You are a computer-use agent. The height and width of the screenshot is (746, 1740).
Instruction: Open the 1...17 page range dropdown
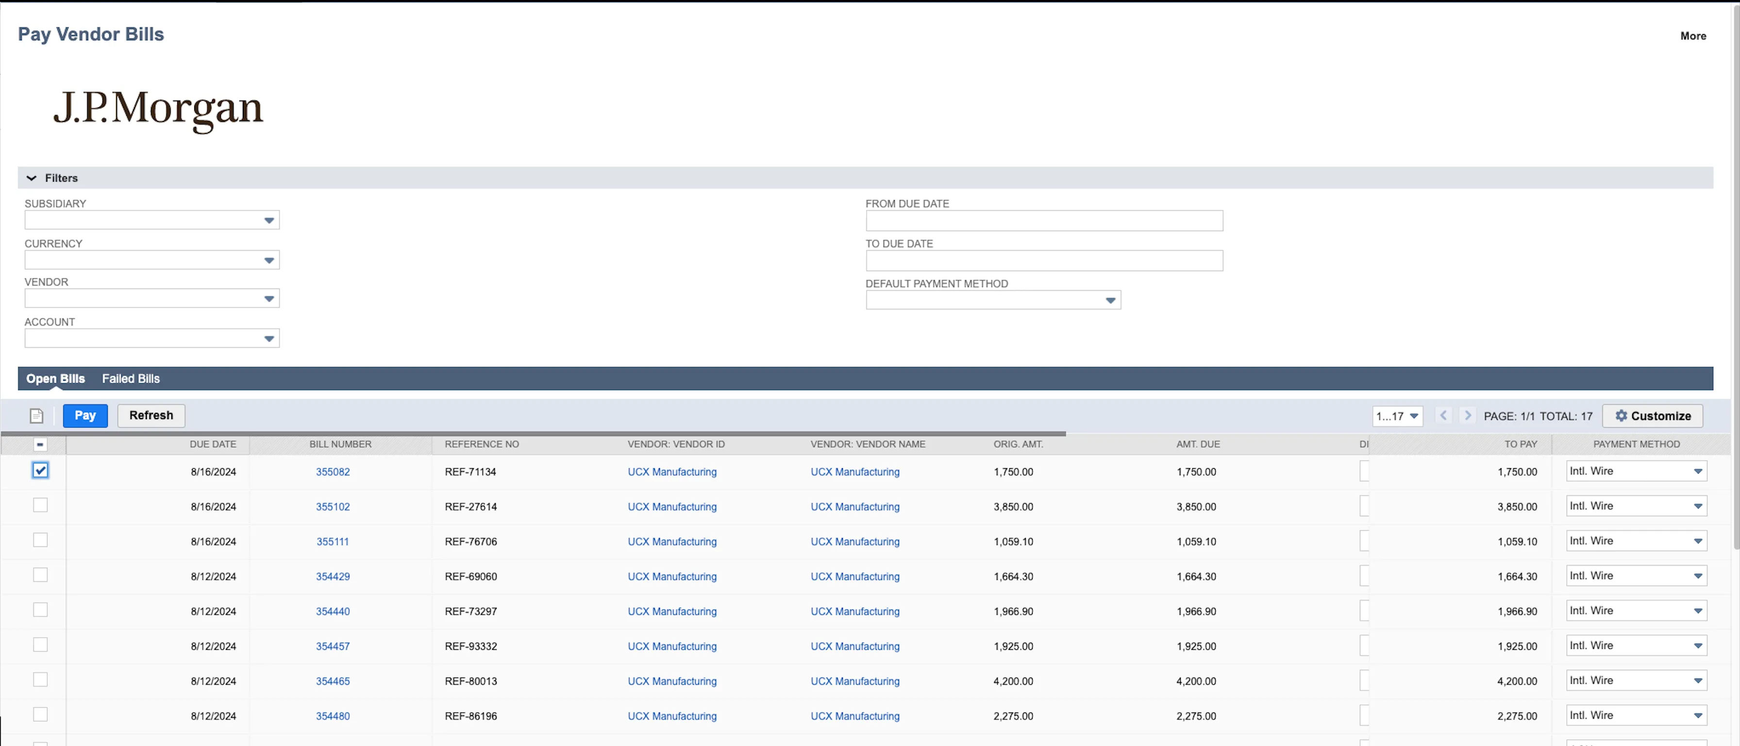pos(1397,416)
